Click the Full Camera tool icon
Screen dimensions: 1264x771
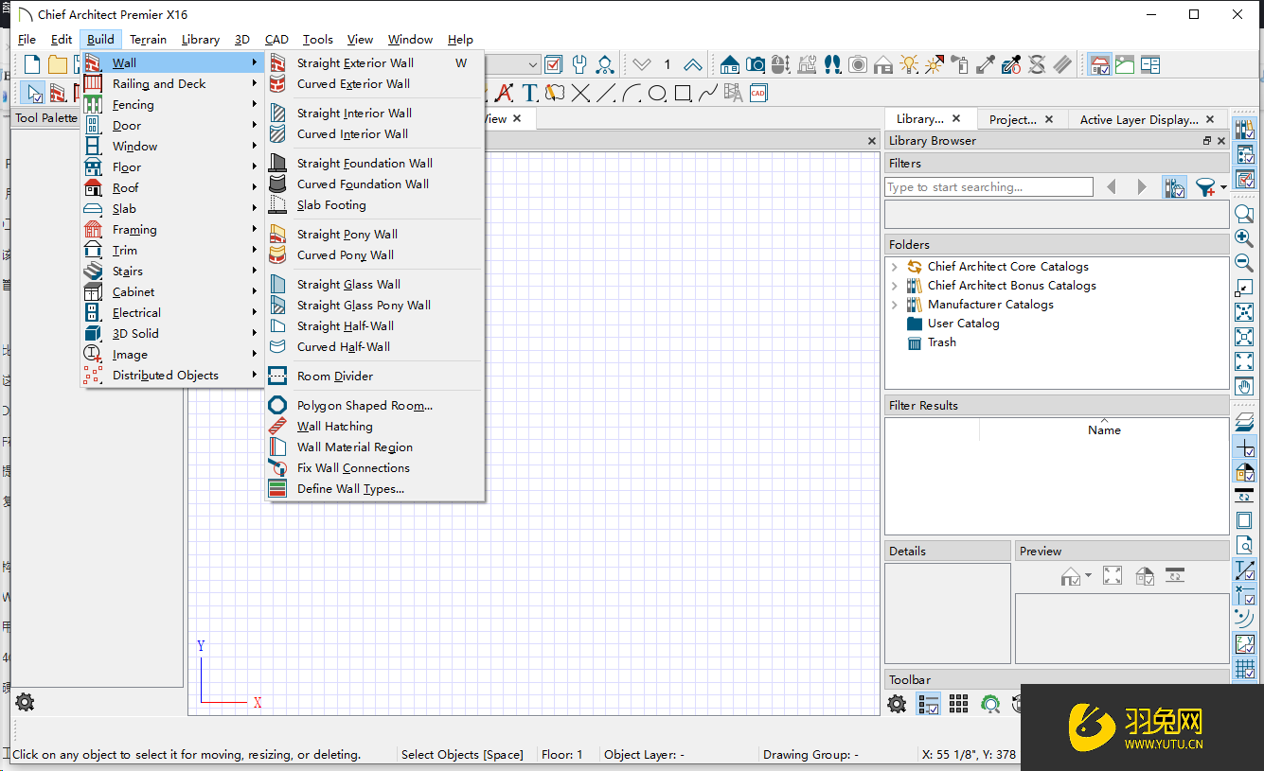click(x=755, y=64)
